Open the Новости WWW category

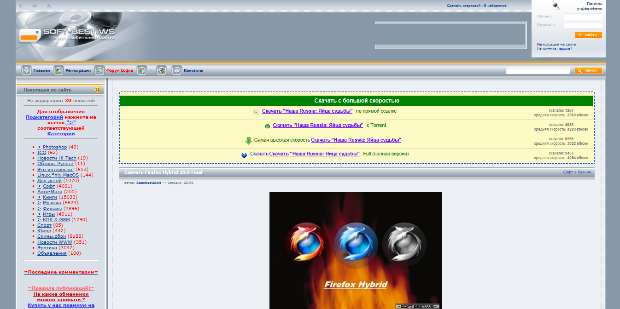[55, 242]
